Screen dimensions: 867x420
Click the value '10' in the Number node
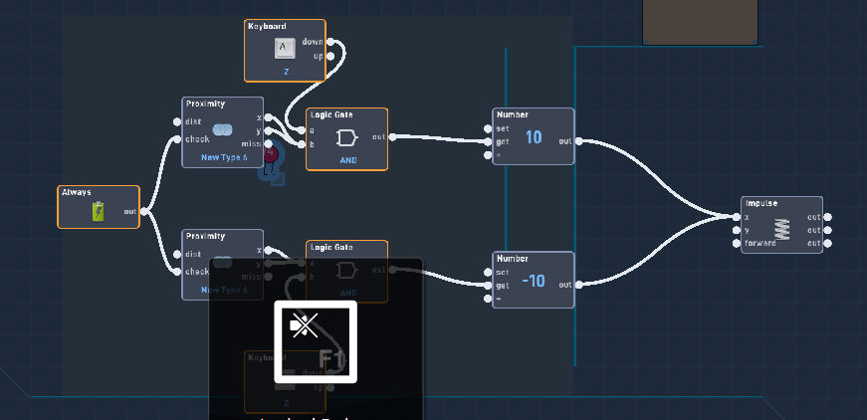pyautogui.click(x=534, y=137)
